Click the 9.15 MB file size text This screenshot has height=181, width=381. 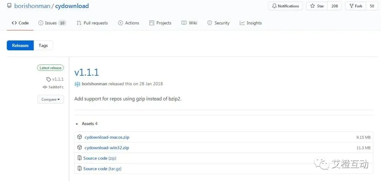363,137
